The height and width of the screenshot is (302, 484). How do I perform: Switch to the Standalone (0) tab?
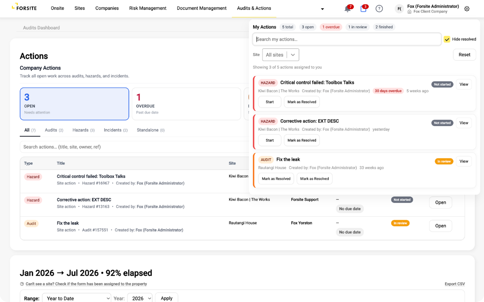click(x=150, y=130)
